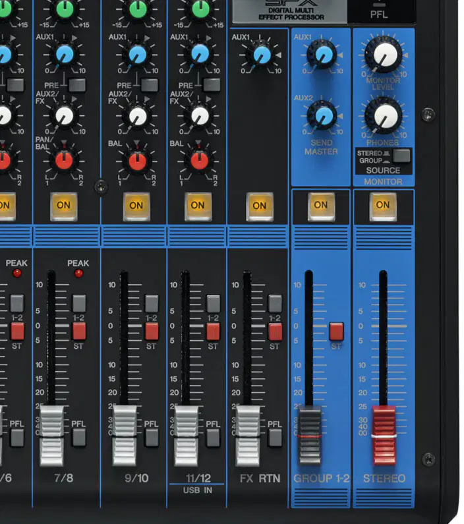
Task: Engage the PRE switch on channel 11/12
Action: 212,85
